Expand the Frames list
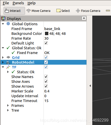The image size is (111, 125). pyautogui.click(x=8, y=106)
